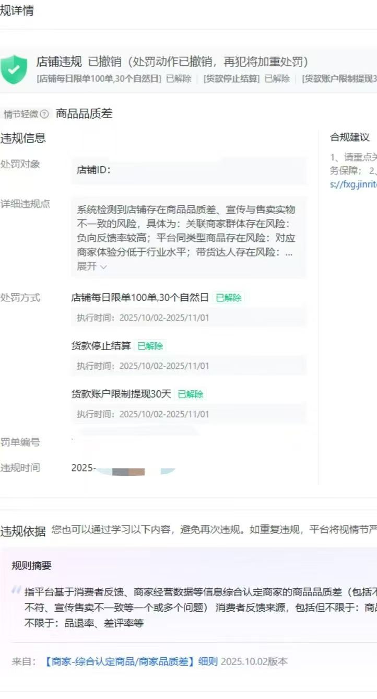The height and width of the screenshot is (699, 377).
Task: Click the quotation mark icon in 规则摘要
Action: point(16,590)
